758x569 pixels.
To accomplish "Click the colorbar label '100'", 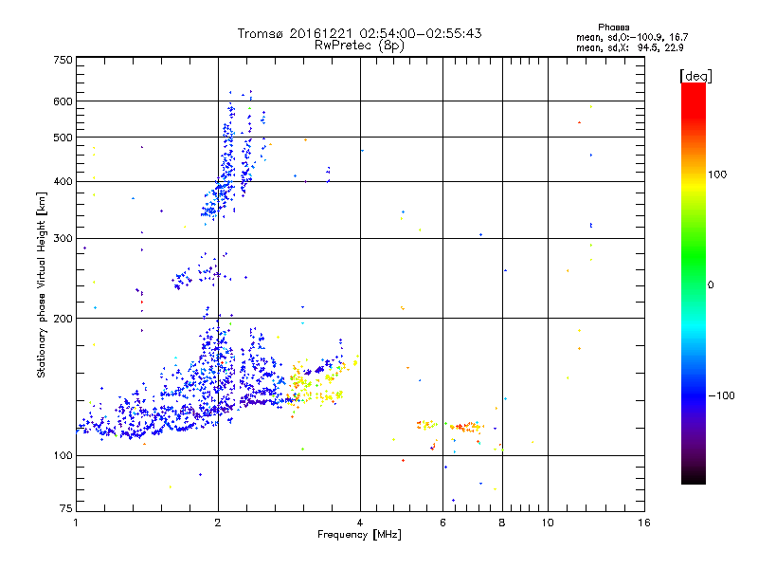I will pos(717,174).
